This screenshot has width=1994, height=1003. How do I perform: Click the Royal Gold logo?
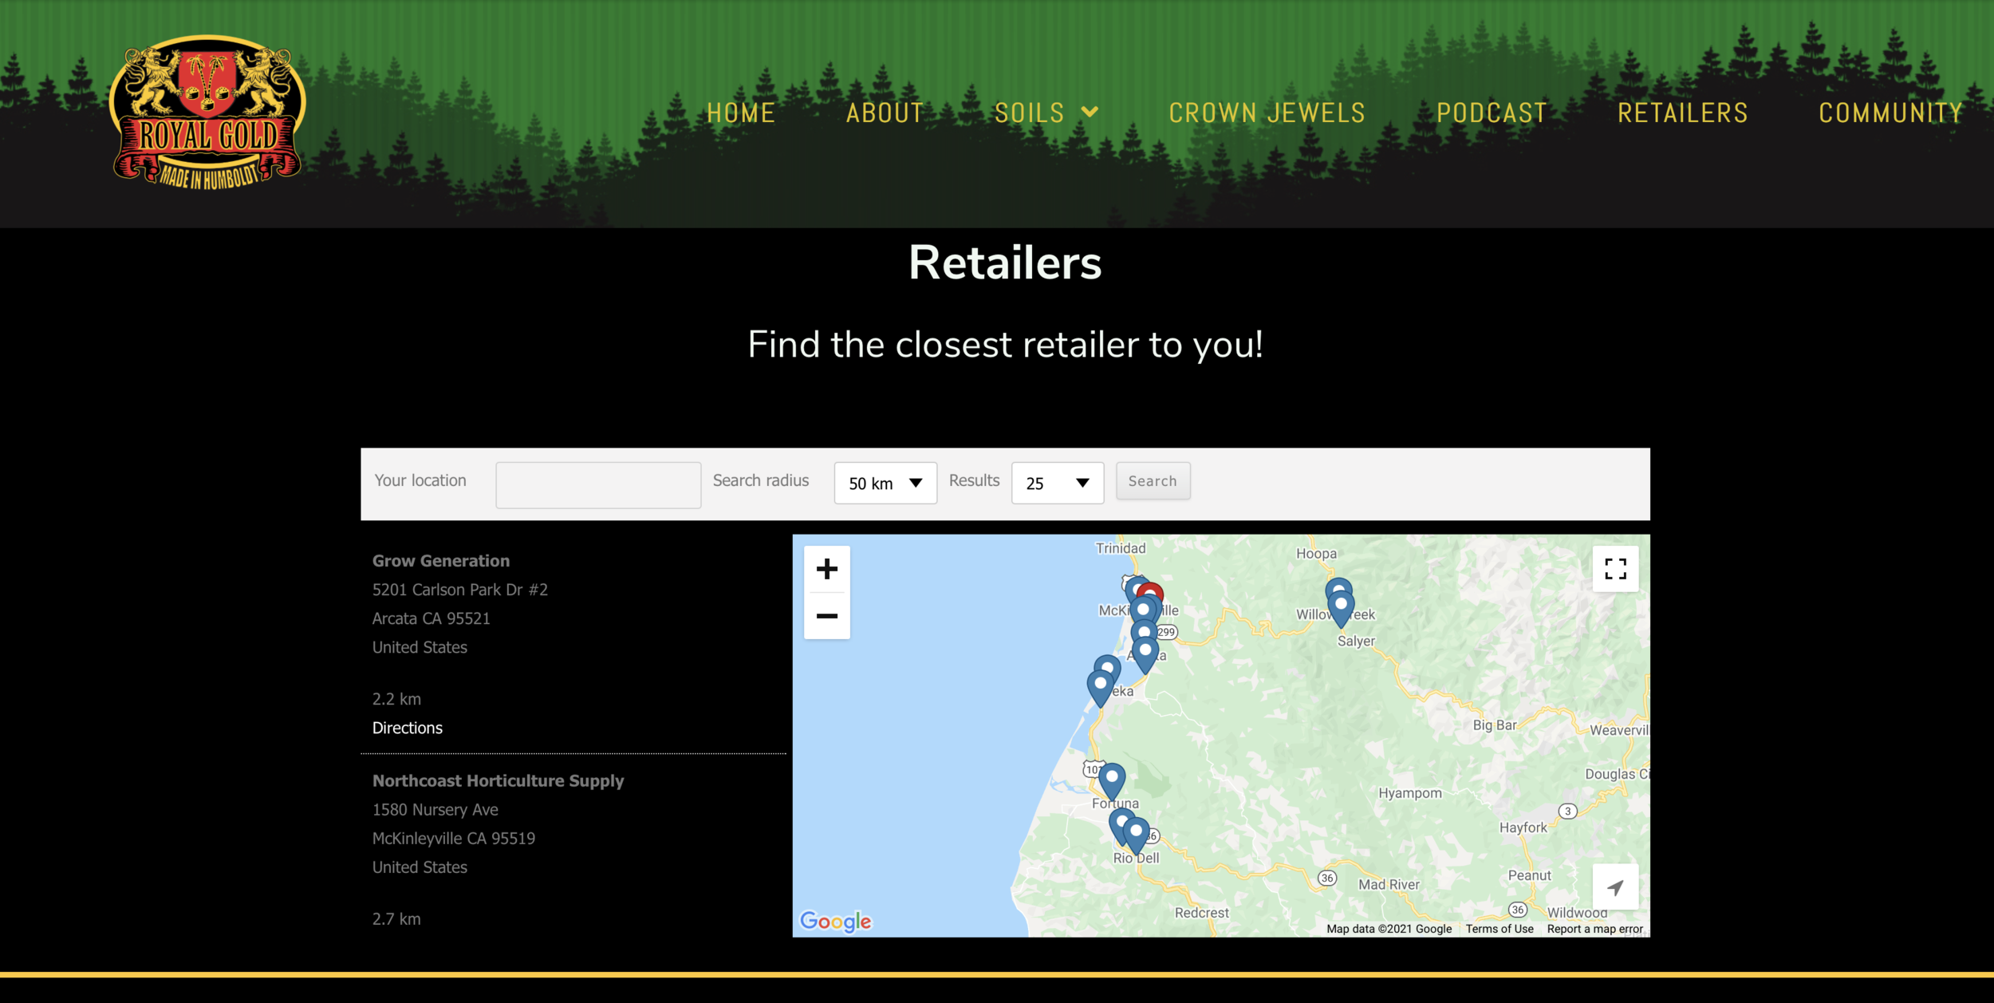tap(207, 113)
